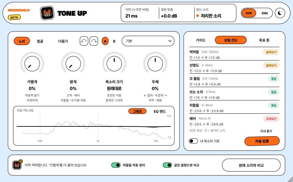
Task: Click 살펴보기 badge for 먹먹함
Action: coord(271,52)
